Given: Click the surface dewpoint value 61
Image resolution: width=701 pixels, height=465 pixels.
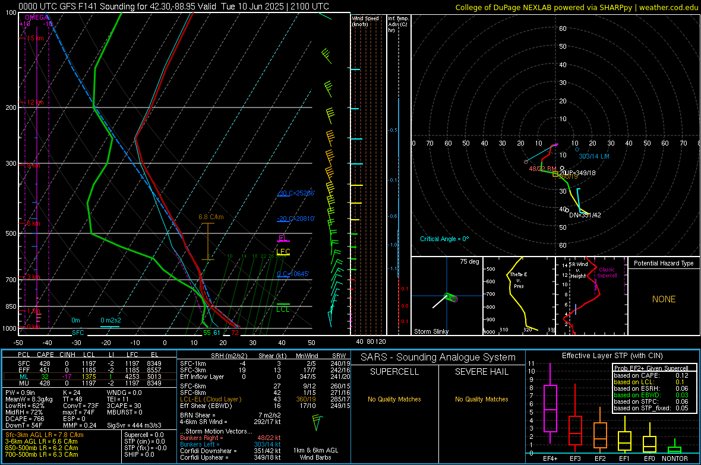Looking at the screenshot, I should coord(216,333).
